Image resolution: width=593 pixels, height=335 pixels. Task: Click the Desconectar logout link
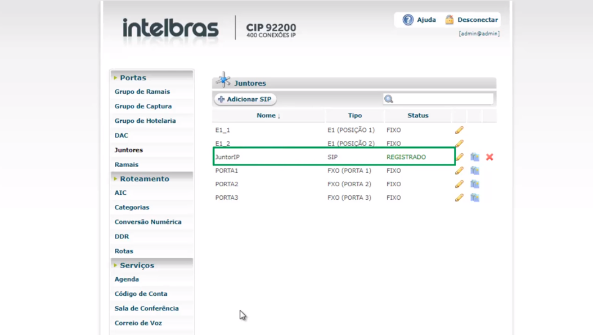click(x=477, y=20)
